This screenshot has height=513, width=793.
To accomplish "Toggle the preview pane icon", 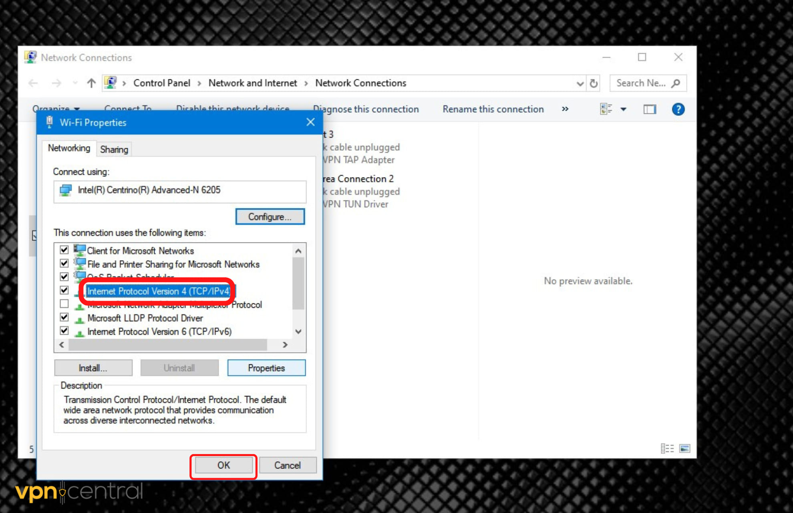I will (x=649, y=109).
